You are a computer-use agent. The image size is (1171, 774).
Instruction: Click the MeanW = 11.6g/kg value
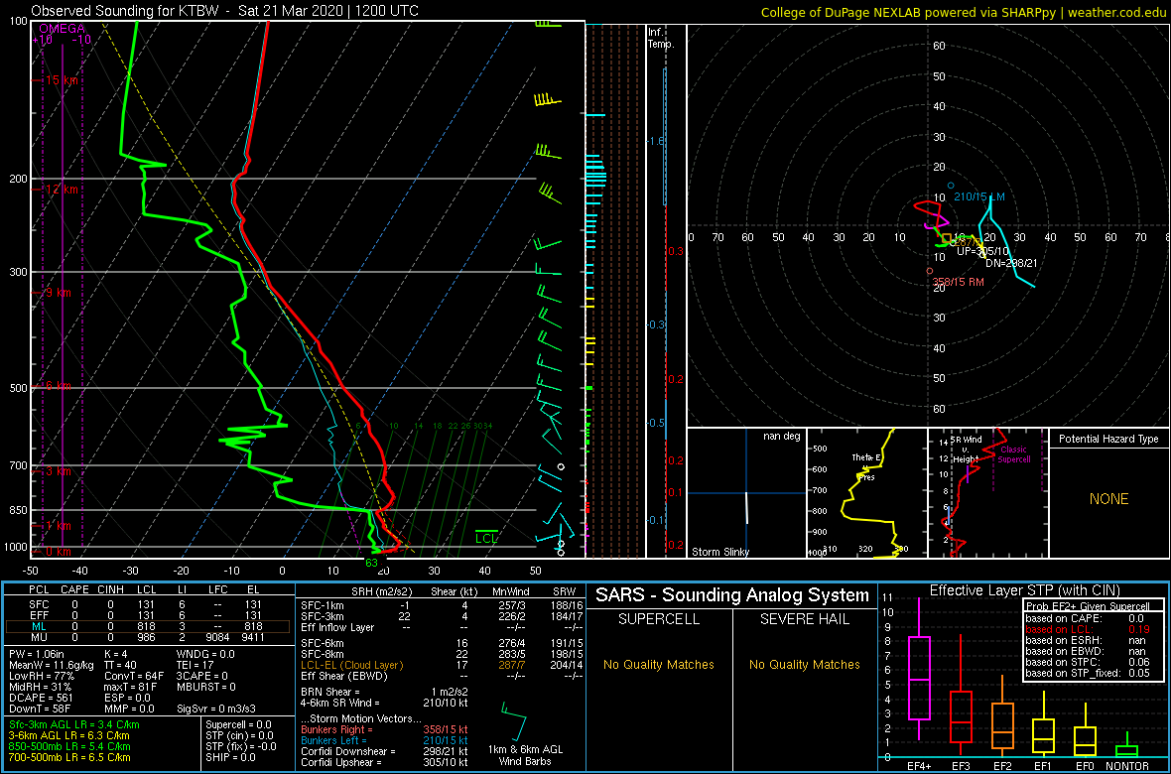pyautogui.click(x=54, y=665)
